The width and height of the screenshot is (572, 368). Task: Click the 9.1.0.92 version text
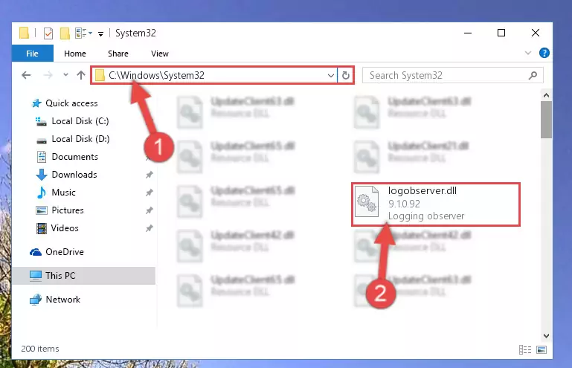click(404, 204)
